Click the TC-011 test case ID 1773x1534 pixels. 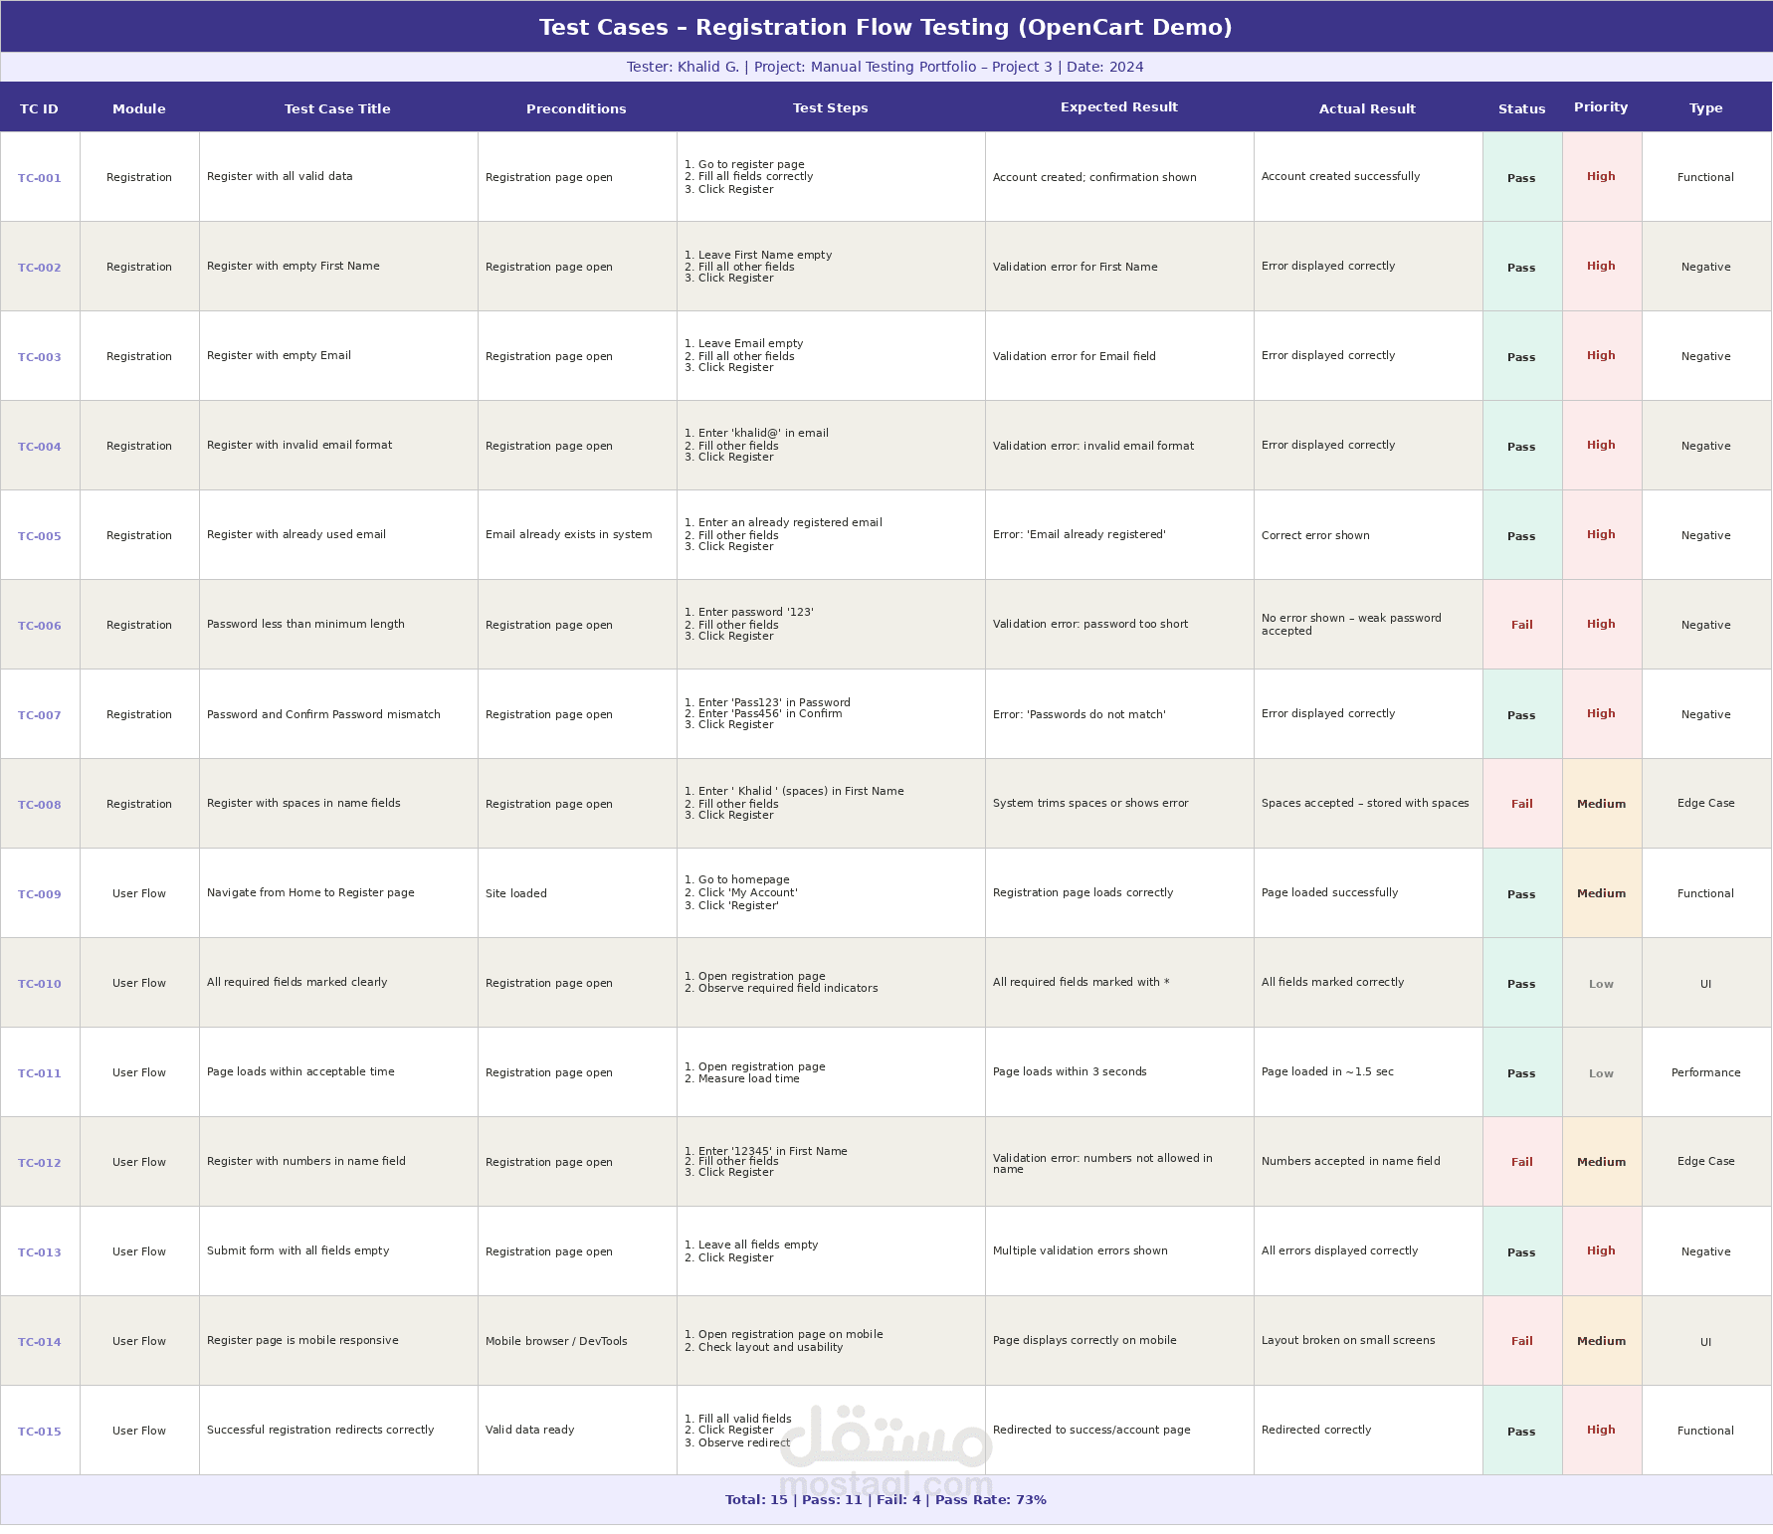point(40,1073)
